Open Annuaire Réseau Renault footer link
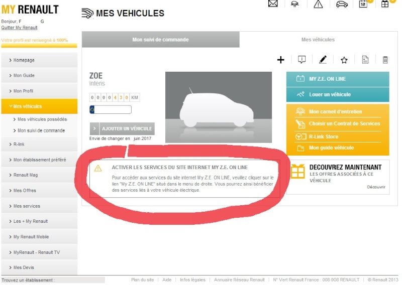402x285 pixels. click(x=239, y=280)
